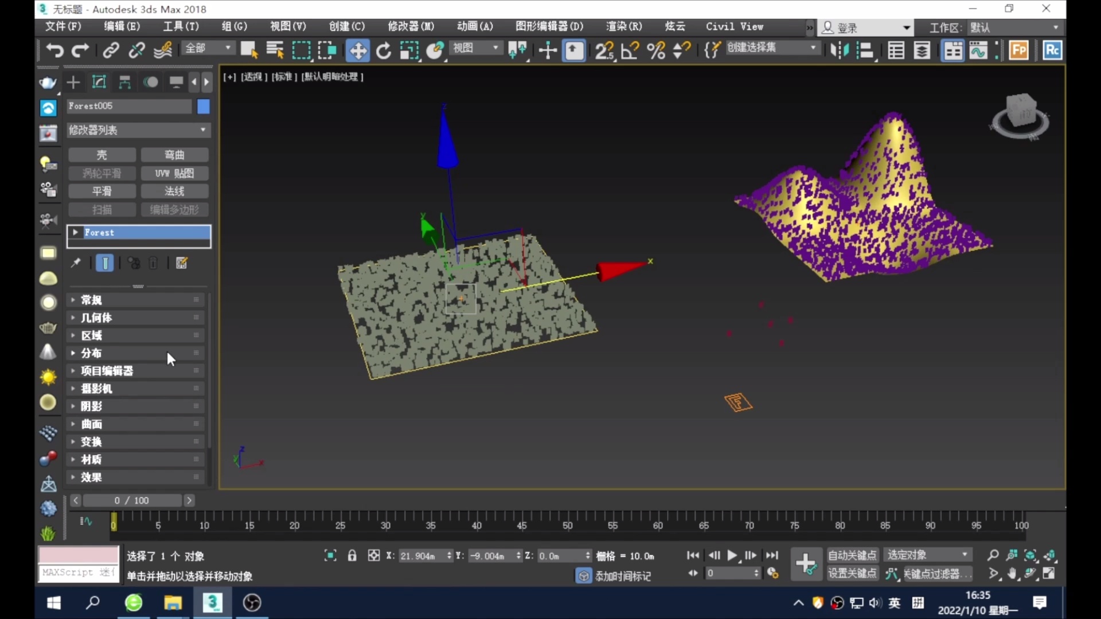Screen dimensions: 1101x619
Task: Open the Hierarchy command panel tab
Action: (x=124, y=83)
